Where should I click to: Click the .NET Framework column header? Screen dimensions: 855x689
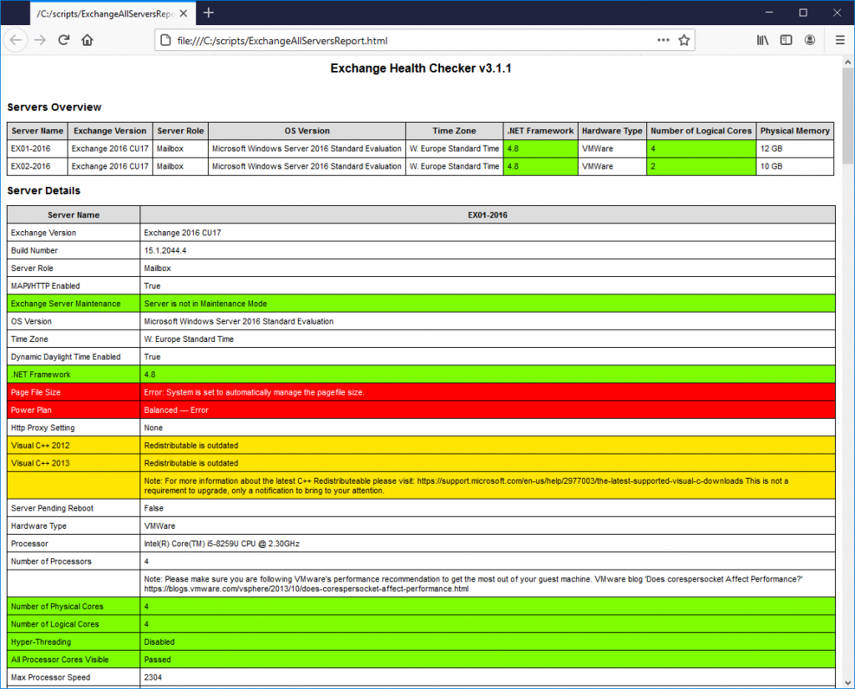click(x=540, y=131)
